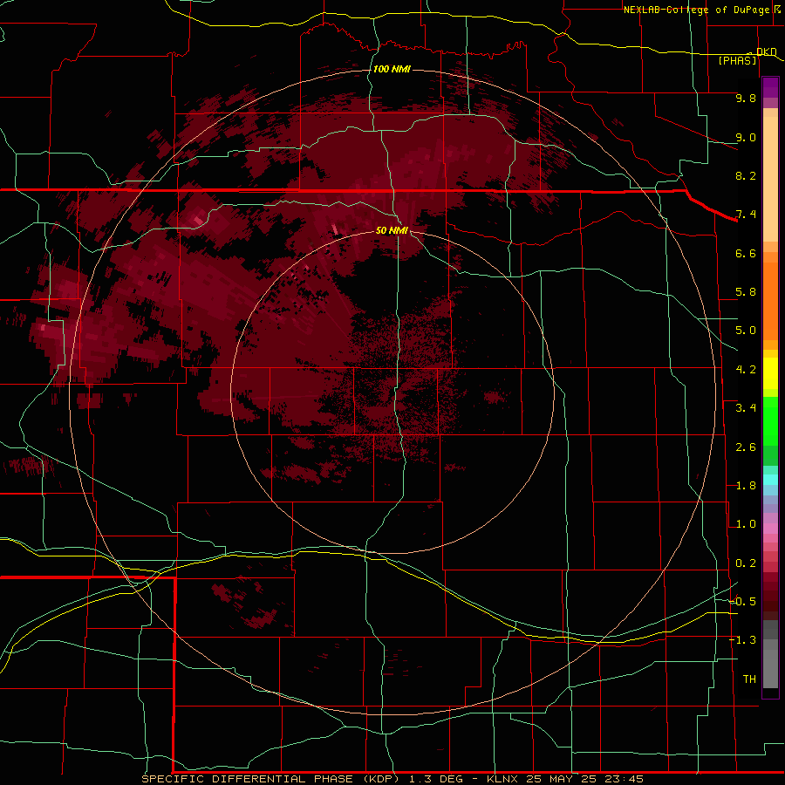Viewport: 785px width, 785px height.
Task: Select the 7.4 scale label
Action: click(x=746, y=215)
